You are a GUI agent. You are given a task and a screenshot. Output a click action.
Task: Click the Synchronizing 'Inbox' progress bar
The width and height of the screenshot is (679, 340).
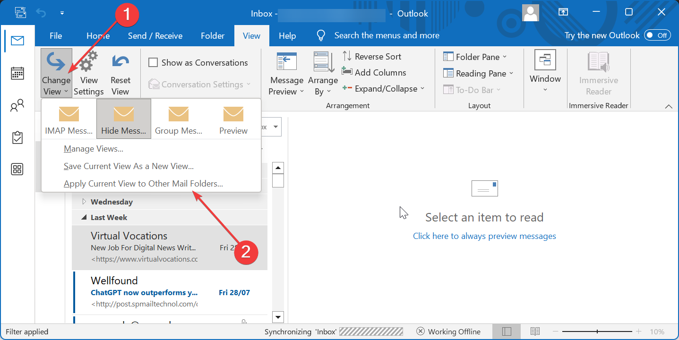point(371,331)
